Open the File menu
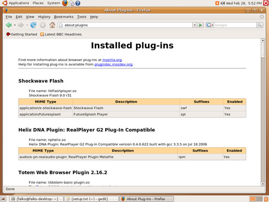This screenshot has height=202, width=269. tap(9, 17)
